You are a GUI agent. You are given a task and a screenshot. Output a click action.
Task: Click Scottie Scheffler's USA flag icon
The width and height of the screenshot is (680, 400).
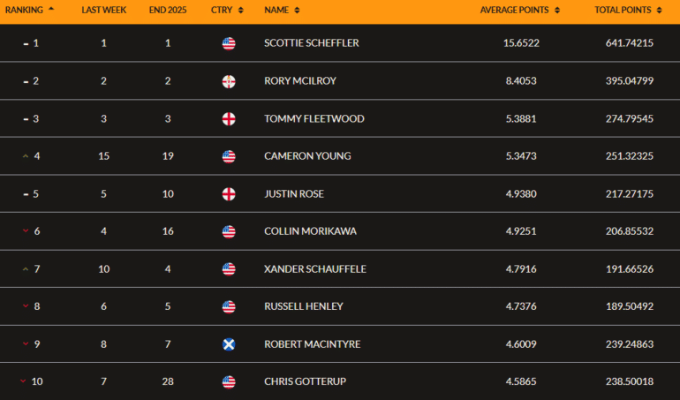(x=229, y=43)
